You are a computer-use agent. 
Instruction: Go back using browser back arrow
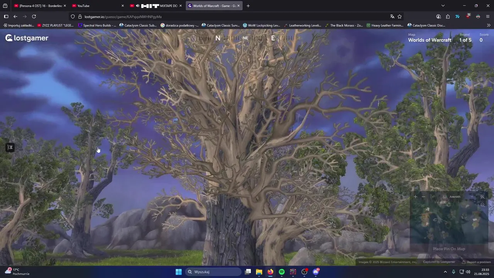[x=15, y=17]
